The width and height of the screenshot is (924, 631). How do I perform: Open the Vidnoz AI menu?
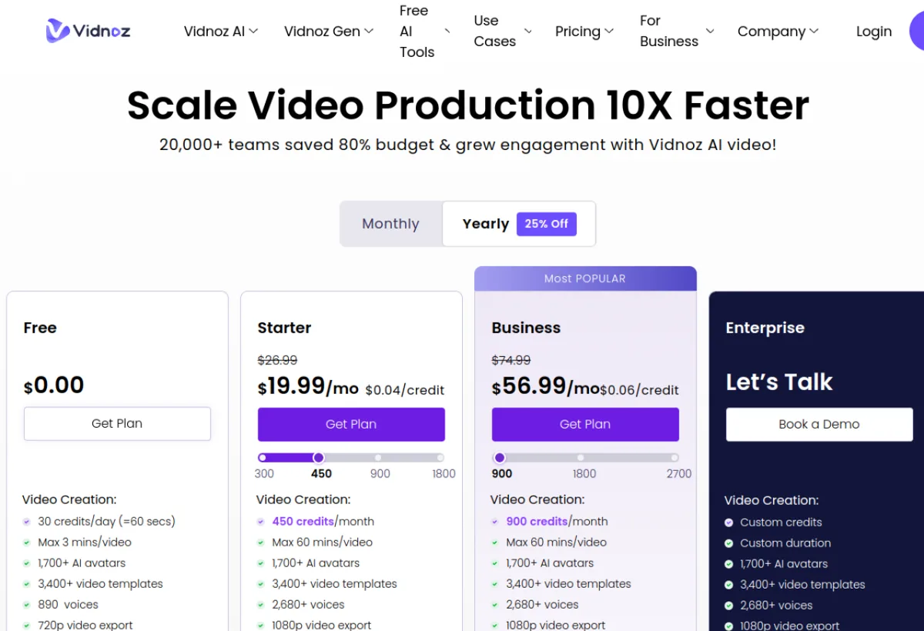click(221, 32)
